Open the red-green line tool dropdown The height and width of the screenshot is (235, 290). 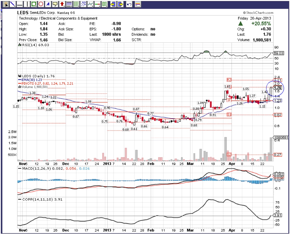tap(97, 4)
